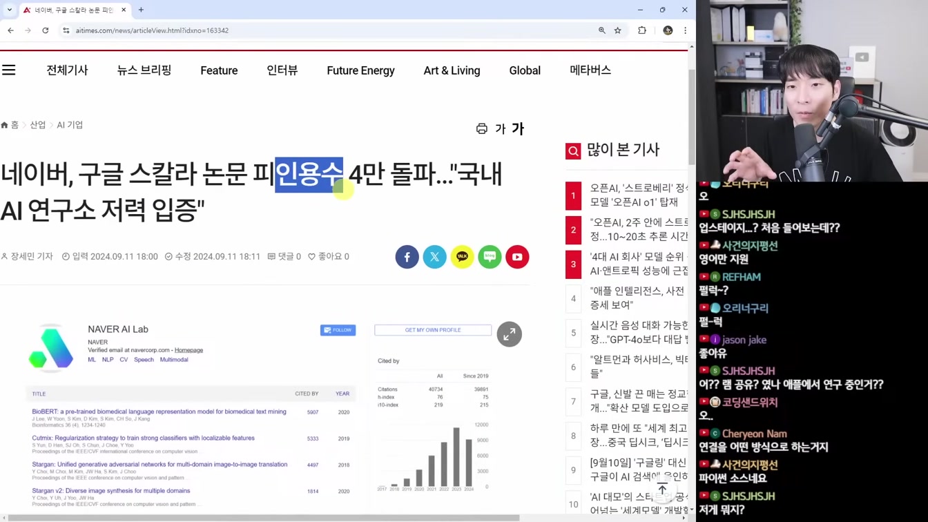
Task: Click the 많이 본 기사 heading
Action: [x=623, y=150]
